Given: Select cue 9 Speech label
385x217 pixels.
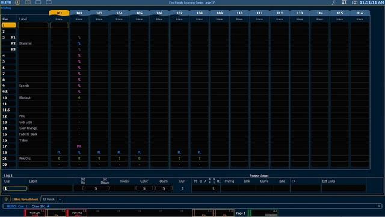Looking at the screenshot, I should click(x=24, y=86).
